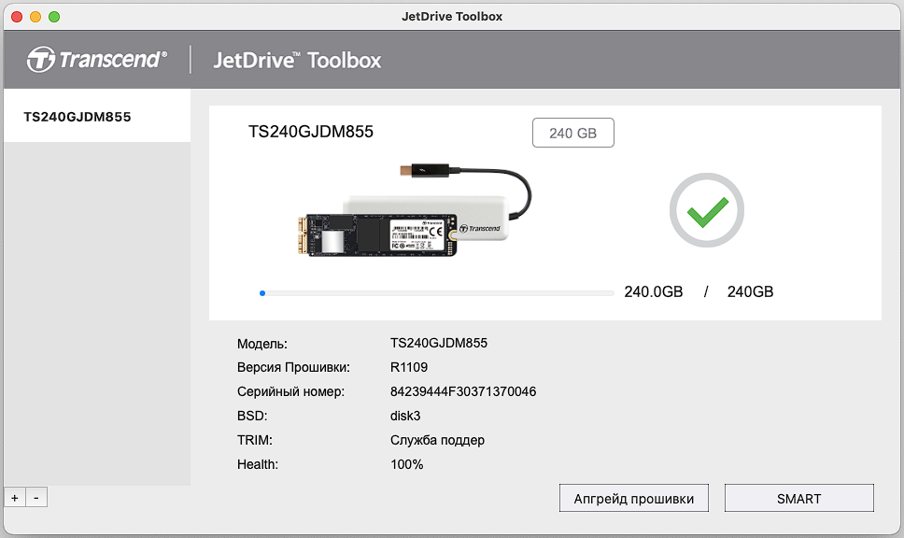904x538 pixels.
Task: Click the Модель: label
Action: click(262, 344)
